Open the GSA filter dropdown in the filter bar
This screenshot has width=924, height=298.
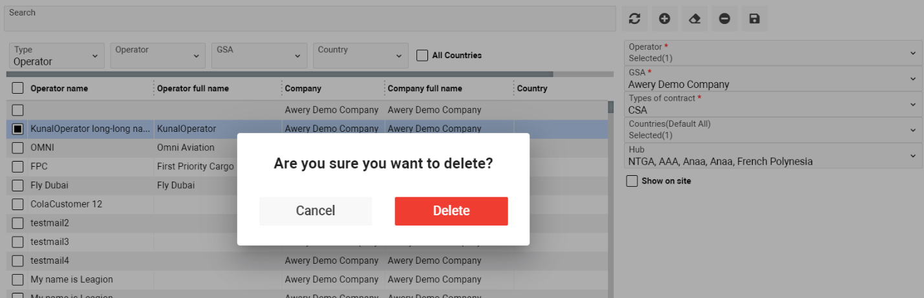[x=259, y=56]
